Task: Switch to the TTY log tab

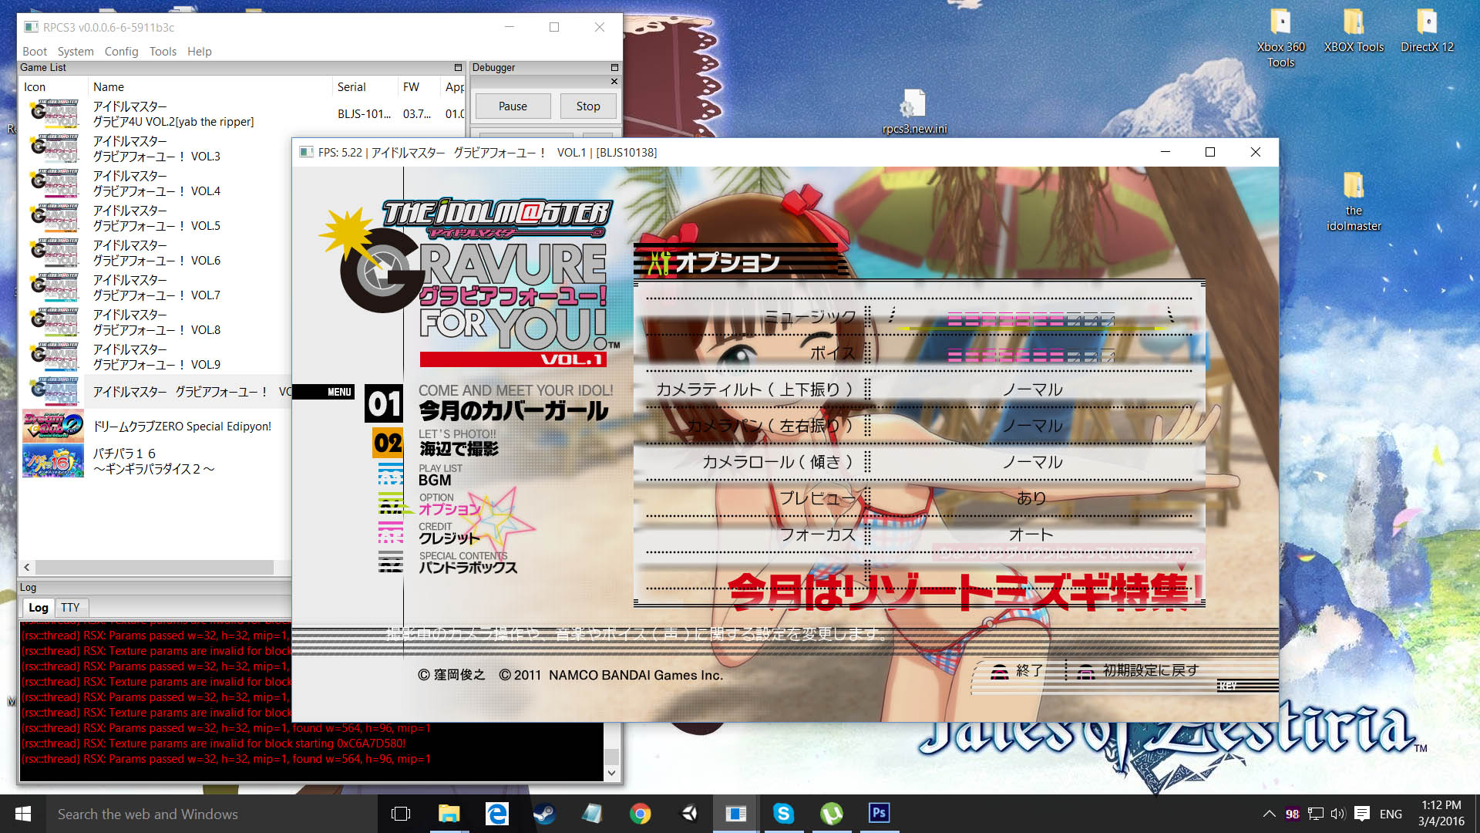Action: pos(70,608)
